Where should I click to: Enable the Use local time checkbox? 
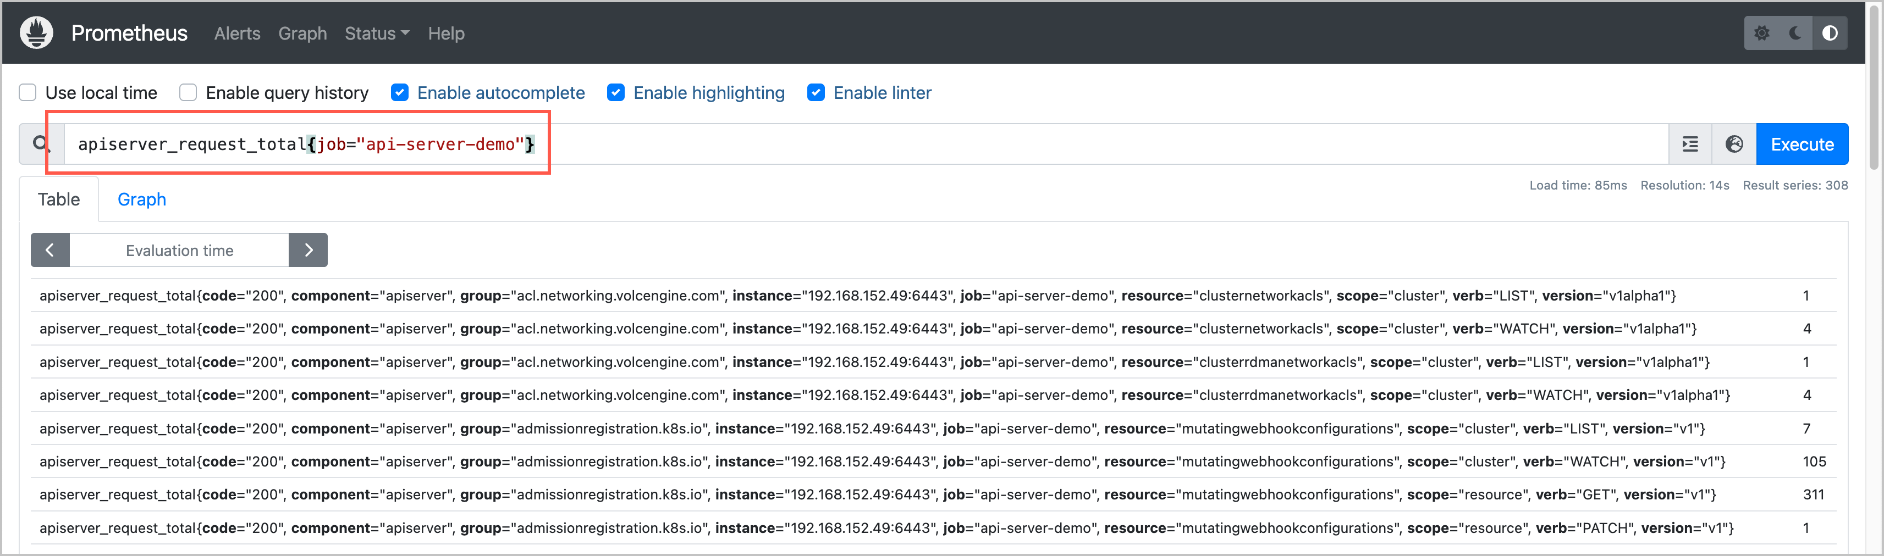pyautogui.click(x=28, y=93)
